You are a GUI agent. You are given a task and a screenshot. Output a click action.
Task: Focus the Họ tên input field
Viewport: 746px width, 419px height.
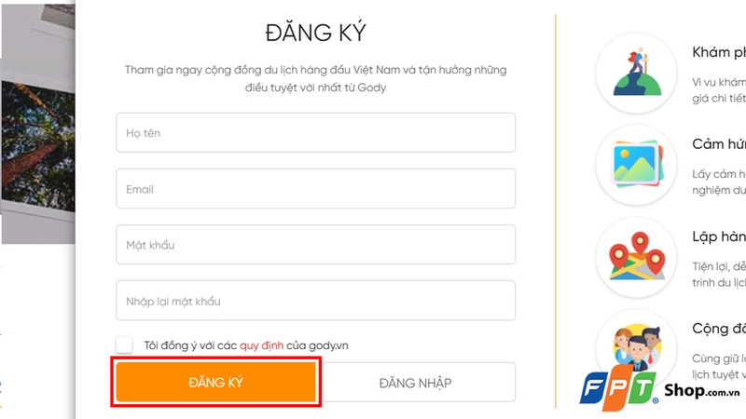click(x=315, y=133)
